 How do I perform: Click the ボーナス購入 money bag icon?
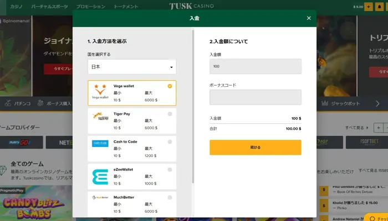(40, 103)
